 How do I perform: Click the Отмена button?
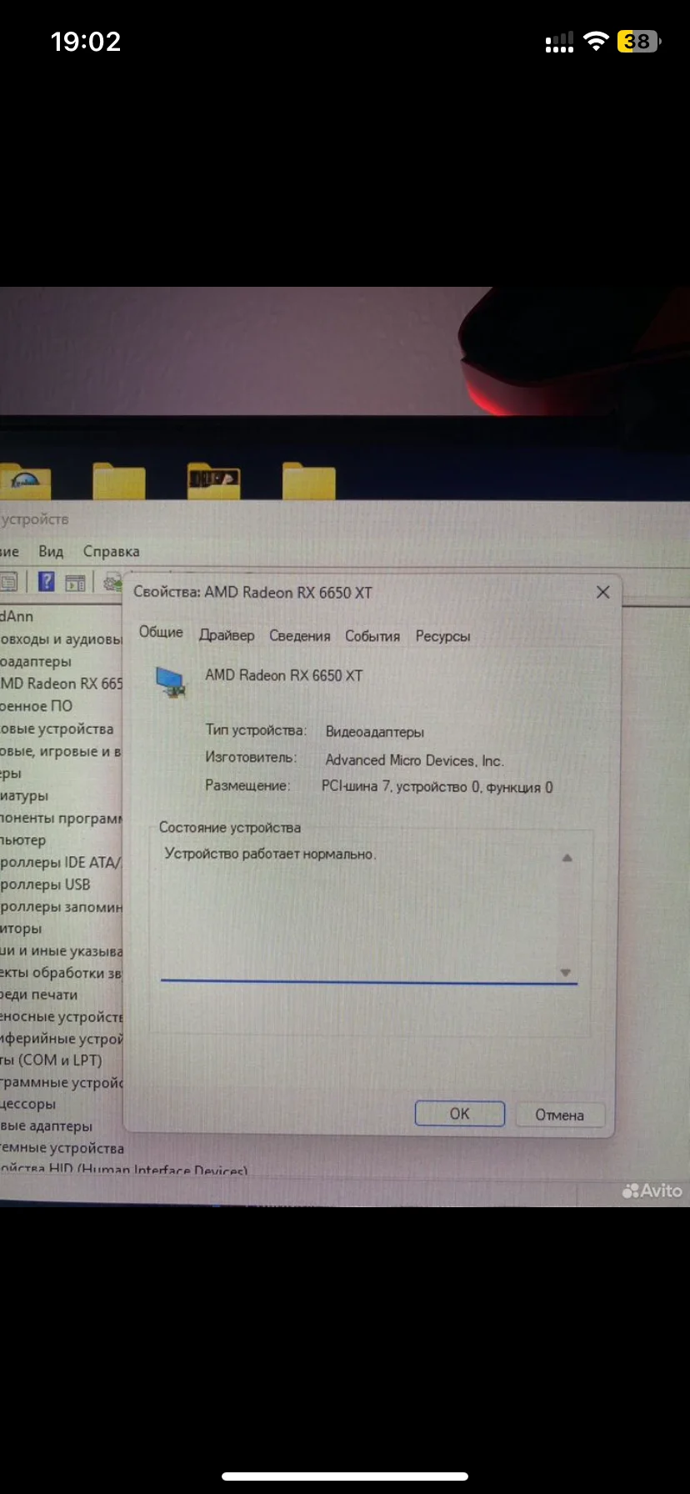[x=559, y=1115]
